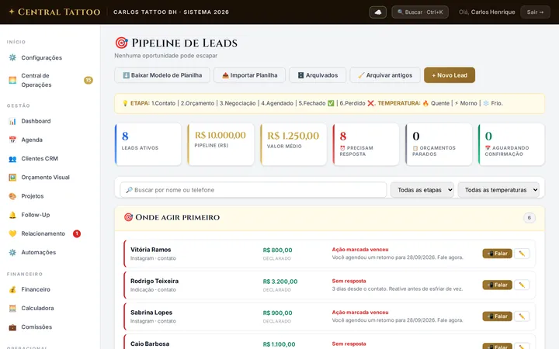Click Falar for Rodrigo Teixeira
The image size is (559, 349).
pyautogui.click(x=498, y=285)
